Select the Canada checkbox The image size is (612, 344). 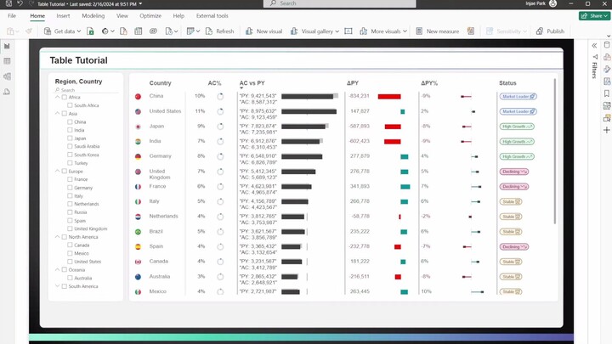tap(70, 245)
